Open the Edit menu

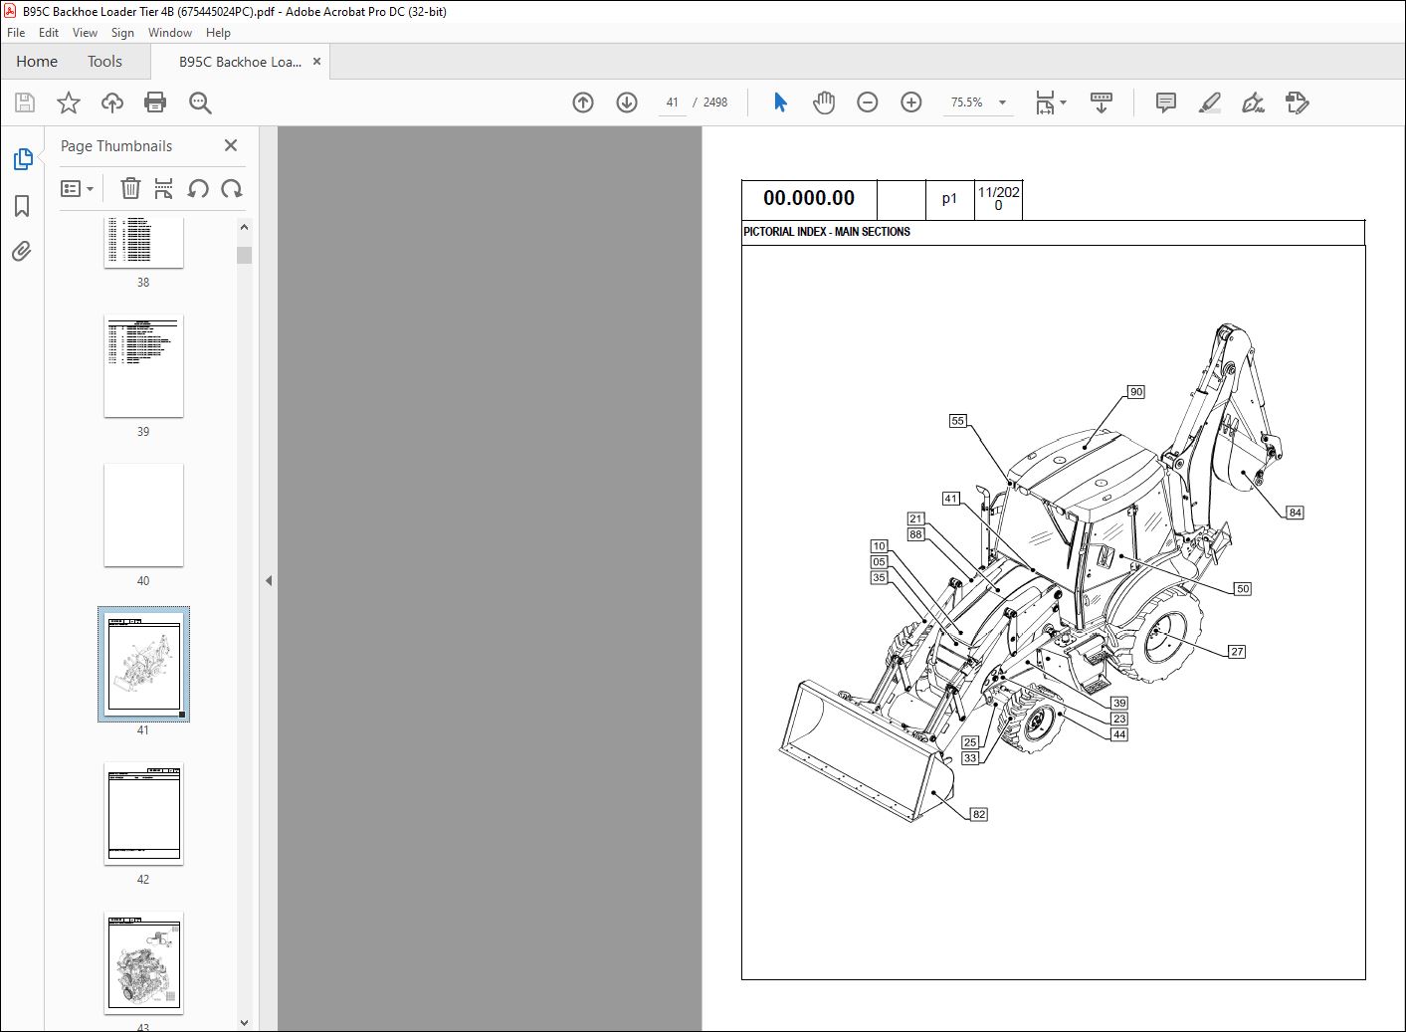(x=49, y=33)
